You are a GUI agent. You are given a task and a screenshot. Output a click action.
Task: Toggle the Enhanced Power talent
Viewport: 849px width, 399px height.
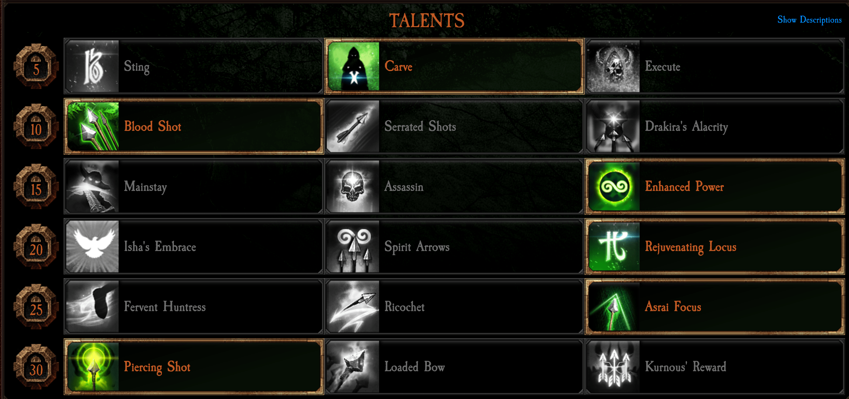(x=715, y=186)
